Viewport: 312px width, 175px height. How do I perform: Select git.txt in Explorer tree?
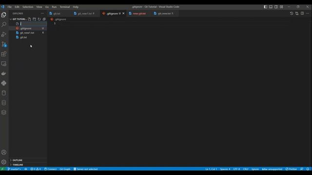[x=28, y=37]
